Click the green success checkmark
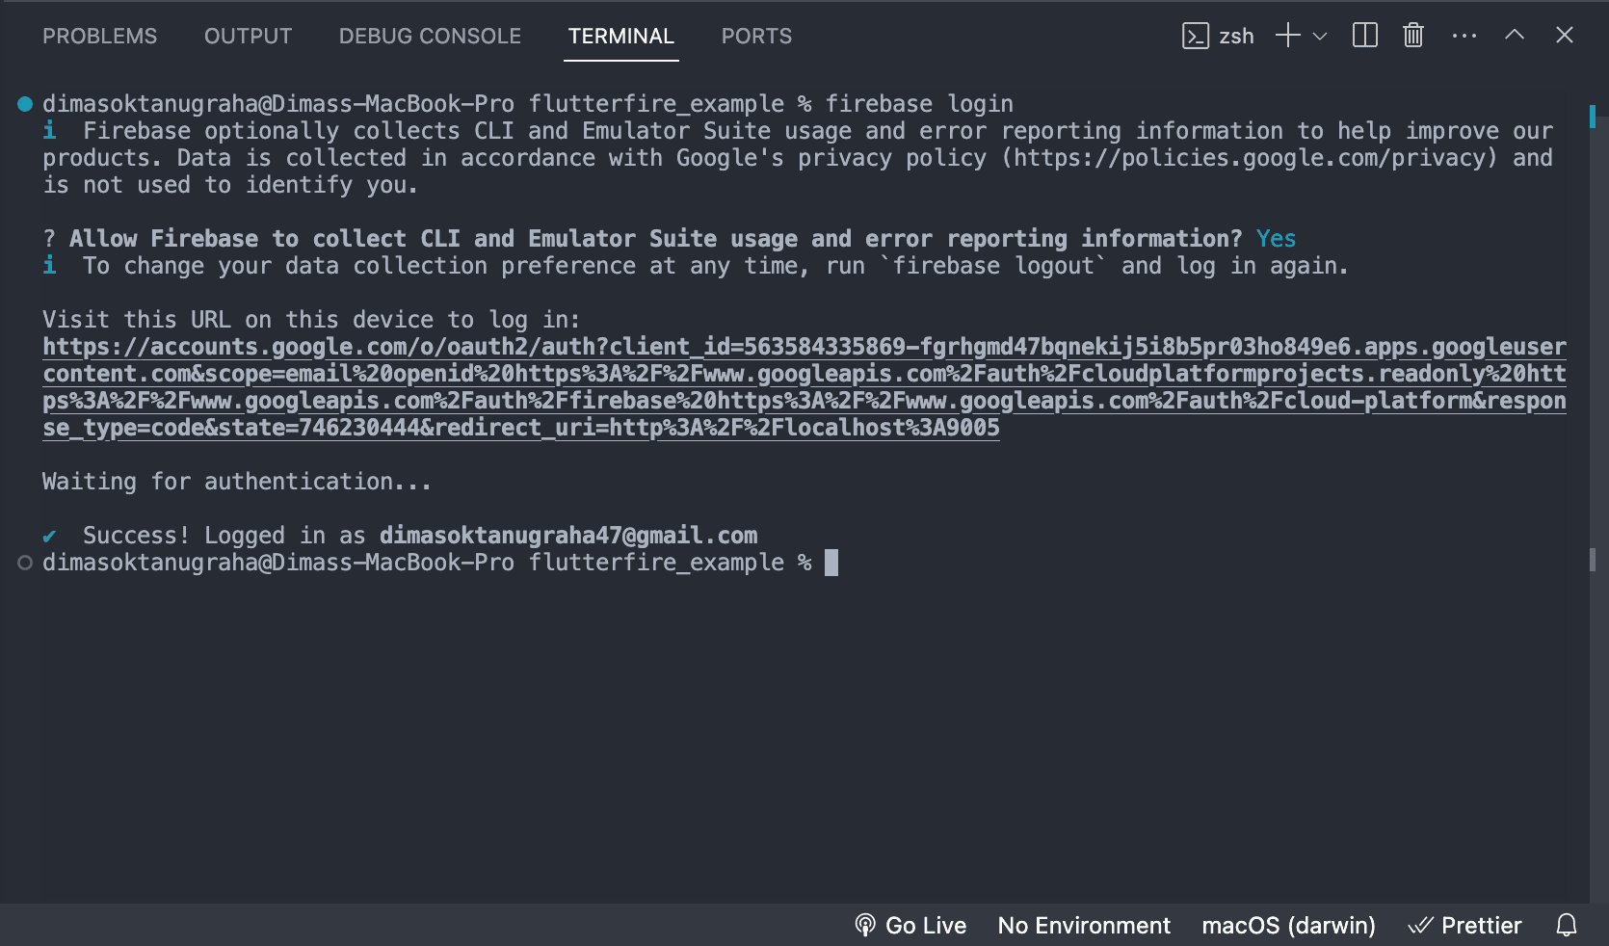This screenshot has height=946, width=1609. pyautogui.click(x=49, y=537)
